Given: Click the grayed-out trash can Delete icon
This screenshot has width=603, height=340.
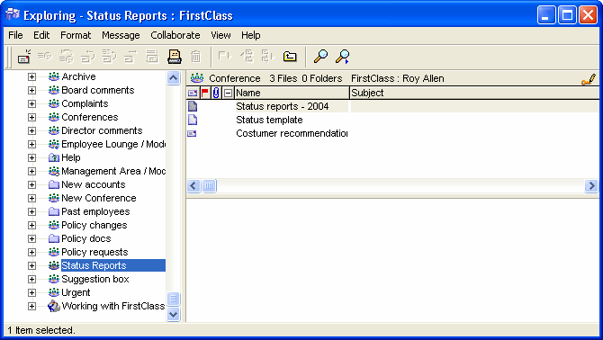Looking at the screenshot, I should coord(195,57).
